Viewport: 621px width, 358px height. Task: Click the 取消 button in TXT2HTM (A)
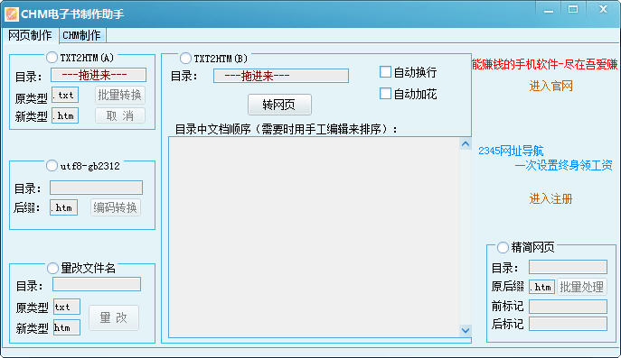point(120,115)
